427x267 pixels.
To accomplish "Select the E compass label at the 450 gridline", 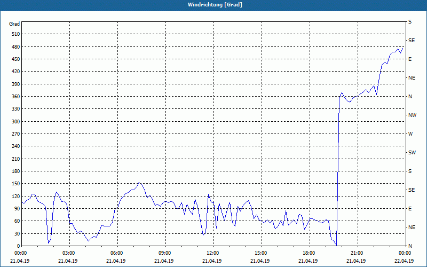I will tap(410, 59).
